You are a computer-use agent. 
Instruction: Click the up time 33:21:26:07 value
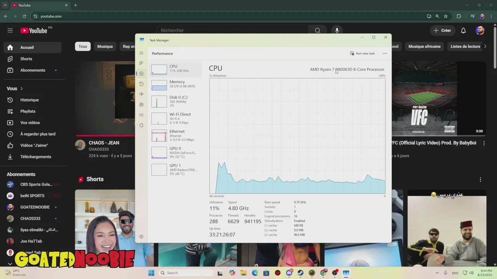pos(222,234)
